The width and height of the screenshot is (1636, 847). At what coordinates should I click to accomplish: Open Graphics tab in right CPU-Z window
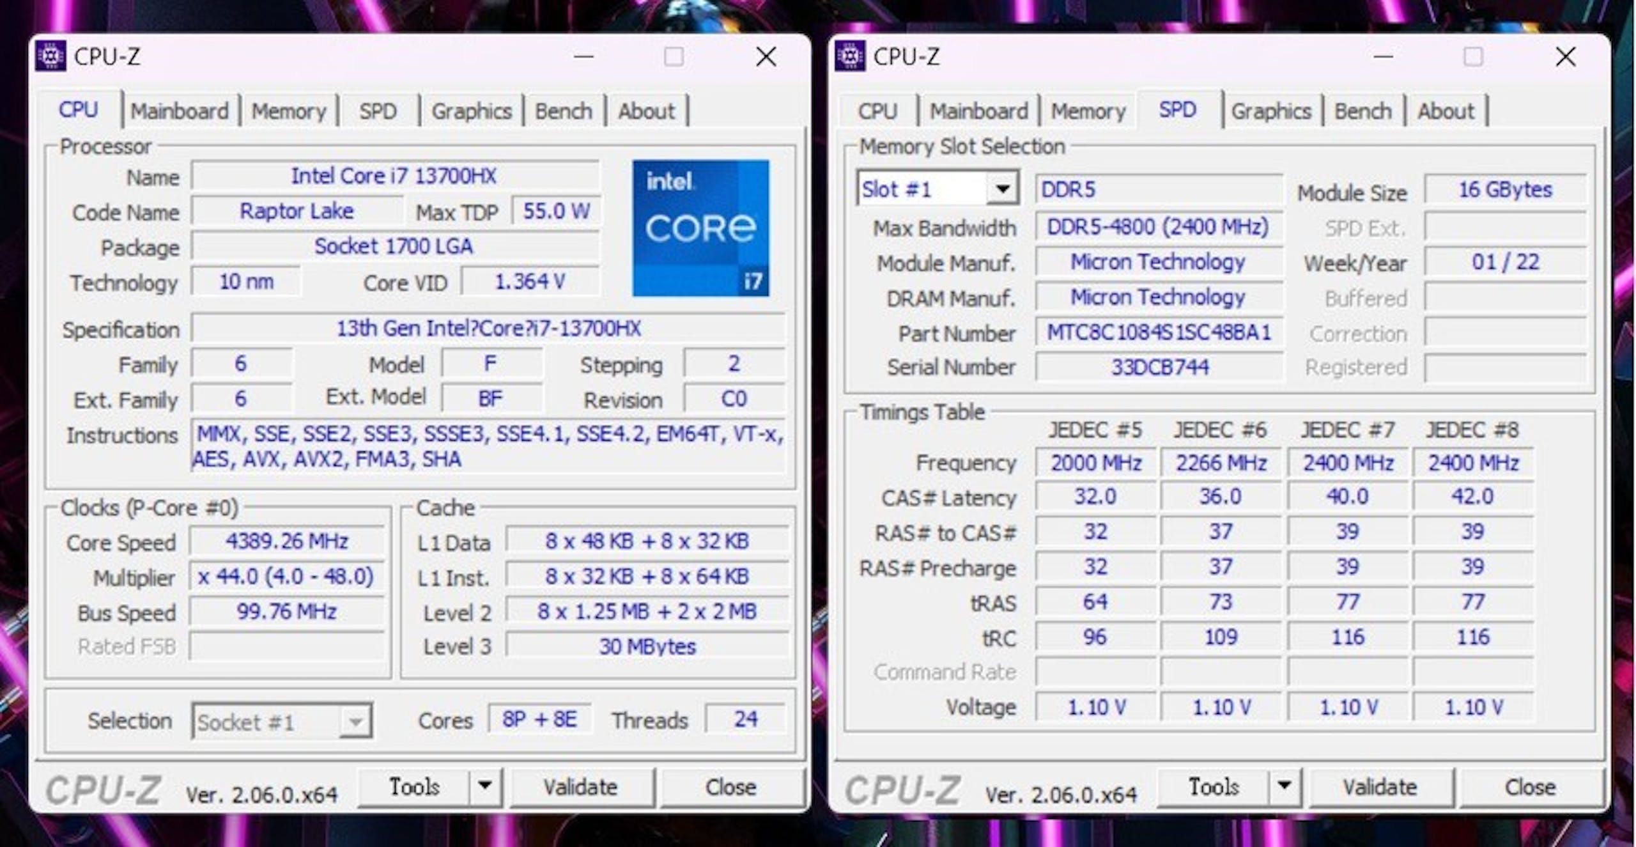(x=1272, y=111)
